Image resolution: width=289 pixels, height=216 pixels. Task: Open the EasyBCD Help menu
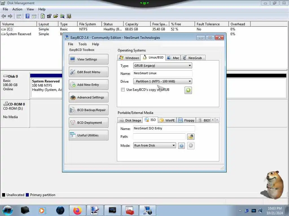pyautogui.click(x=95, y=44)
